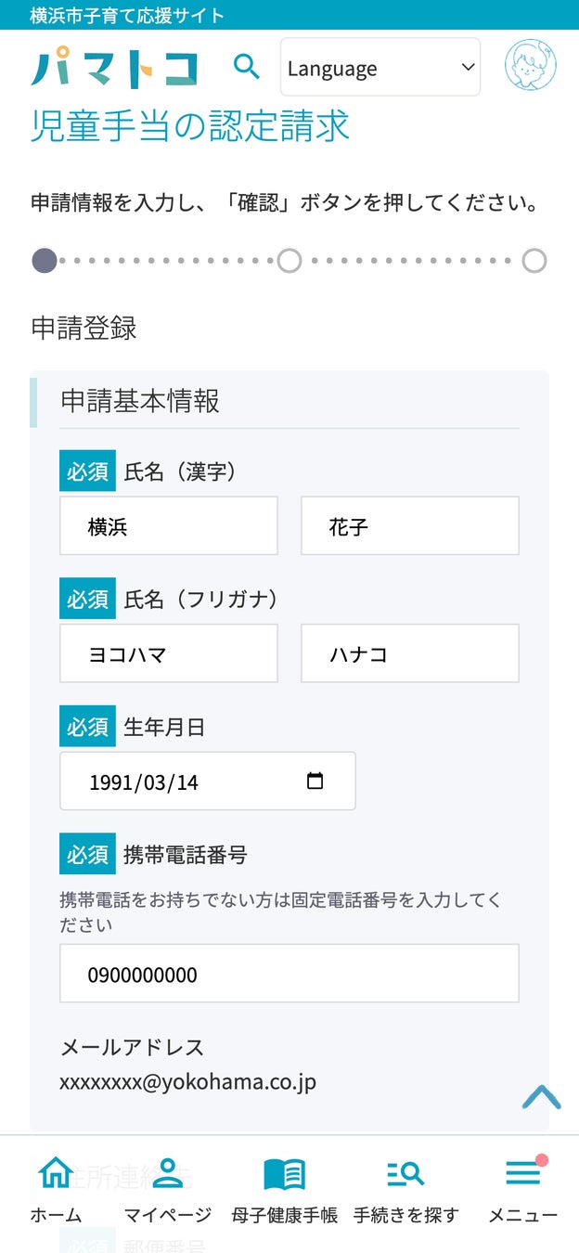Viewport: 579px width, 1253px height.
Task: Open マイページ person icon
Action: (167, 1173)
